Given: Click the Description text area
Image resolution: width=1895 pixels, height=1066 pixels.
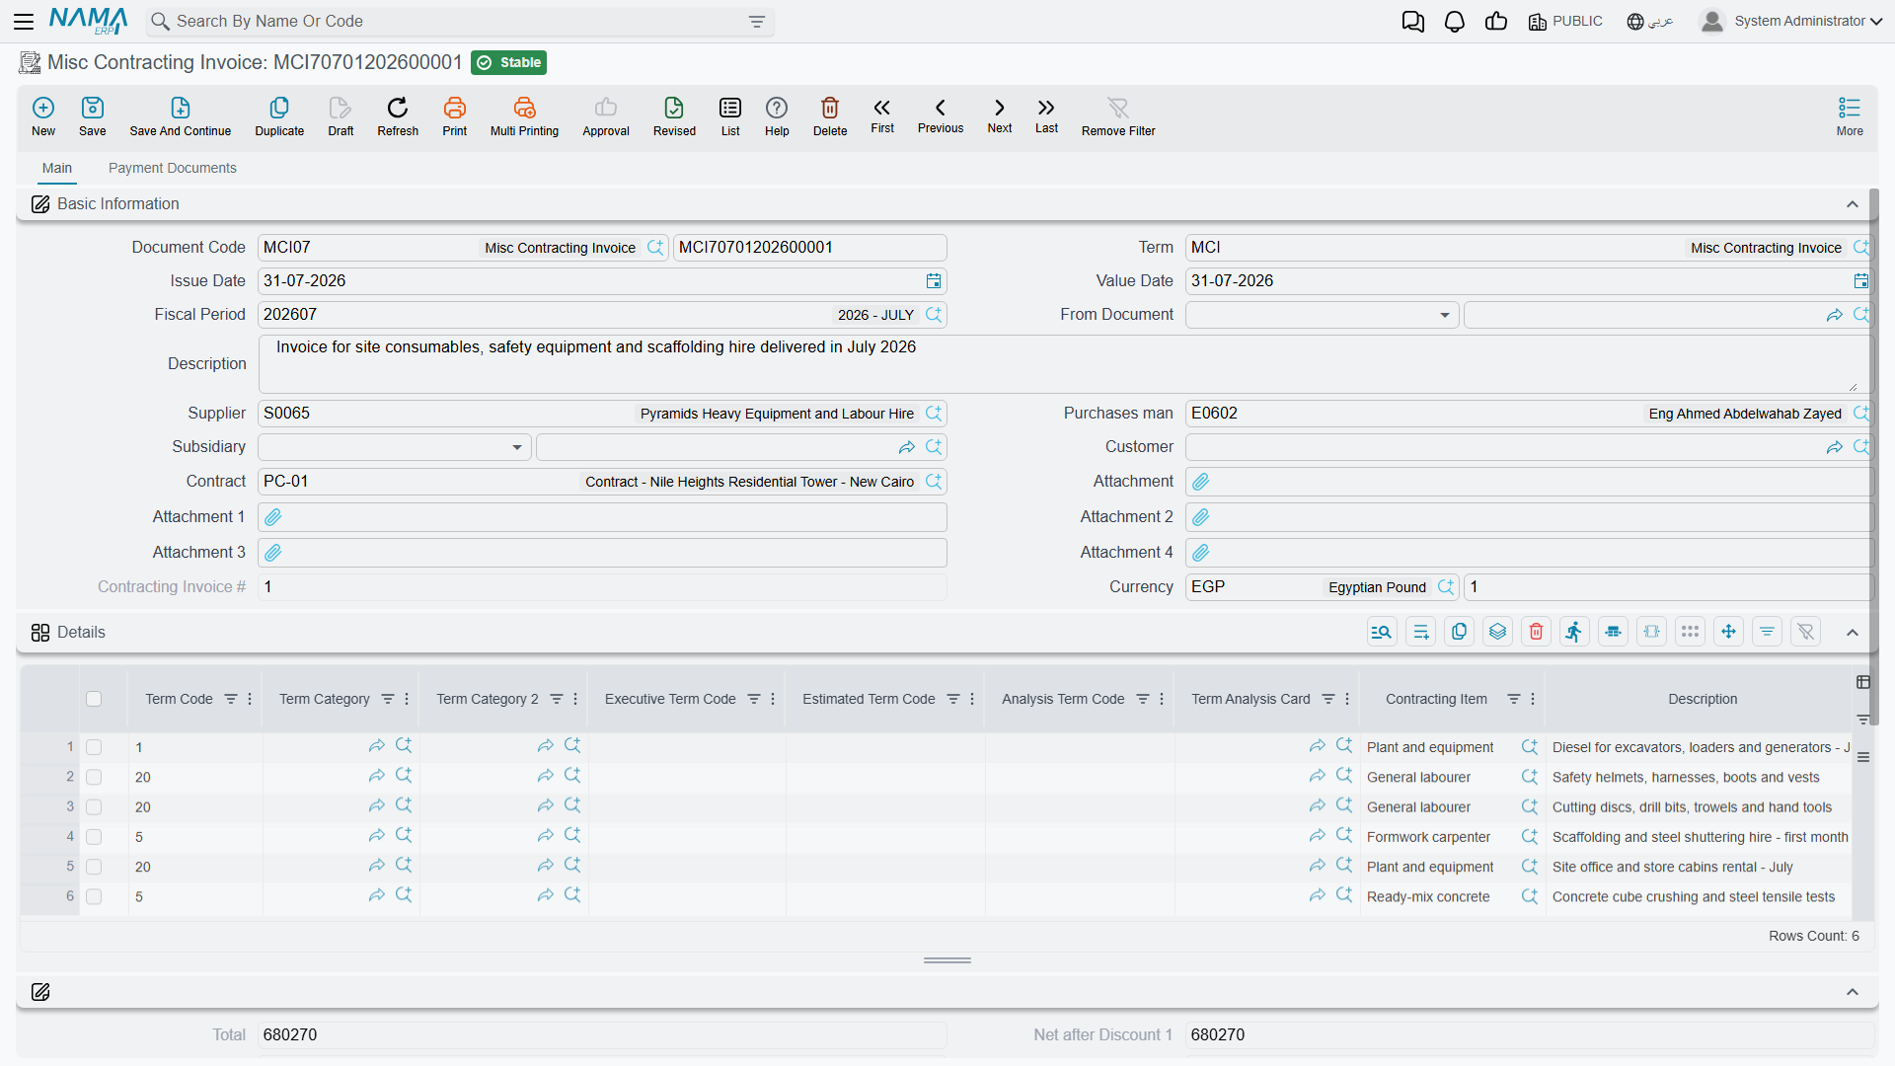Looking at the screenshot, I should click(x=1065, y=363).
